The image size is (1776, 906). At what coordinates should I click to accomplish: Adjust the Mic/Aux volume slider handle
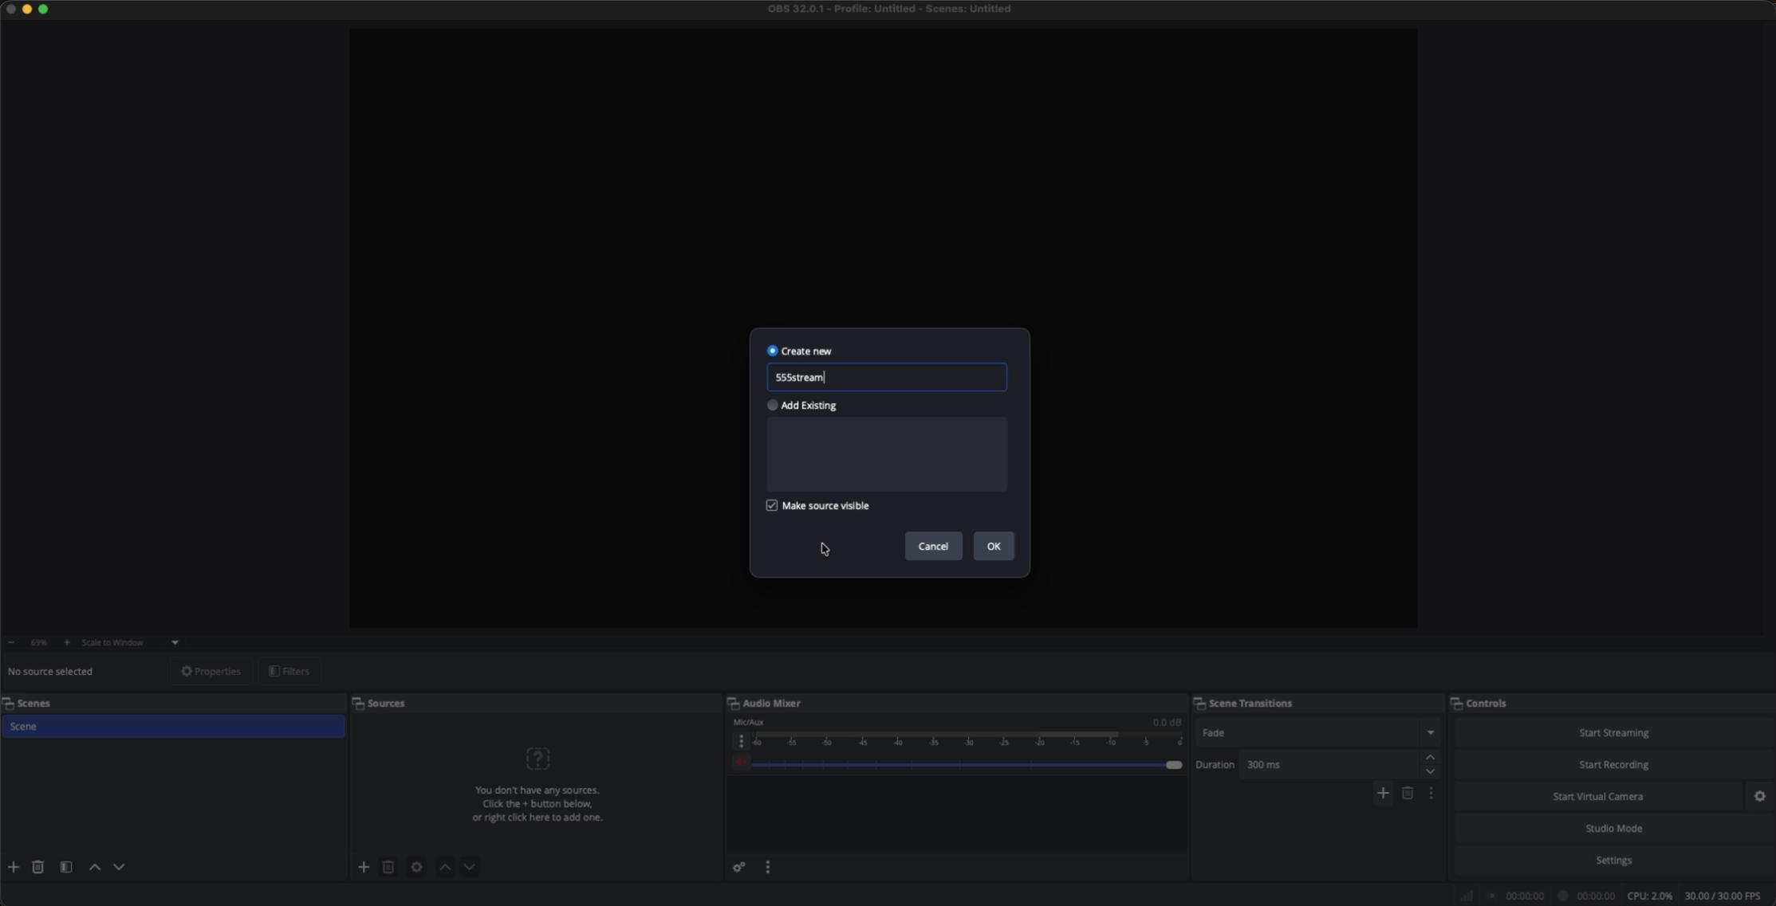[1173, 764]
